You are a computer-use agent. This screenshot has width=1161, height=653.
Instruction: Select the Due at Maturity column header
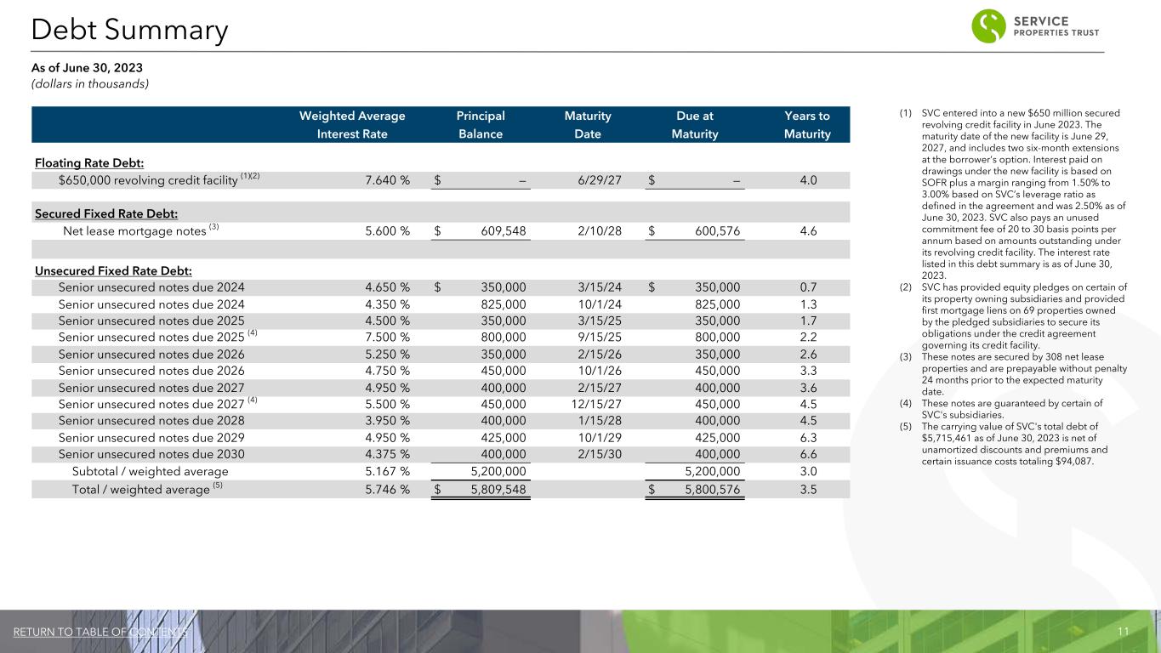[x=694, y=124]
